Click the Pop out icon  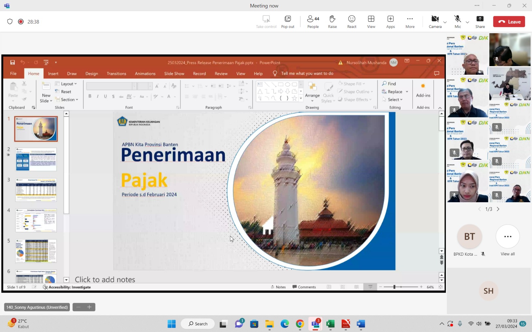pyautogui.click(x=288, y=22)
